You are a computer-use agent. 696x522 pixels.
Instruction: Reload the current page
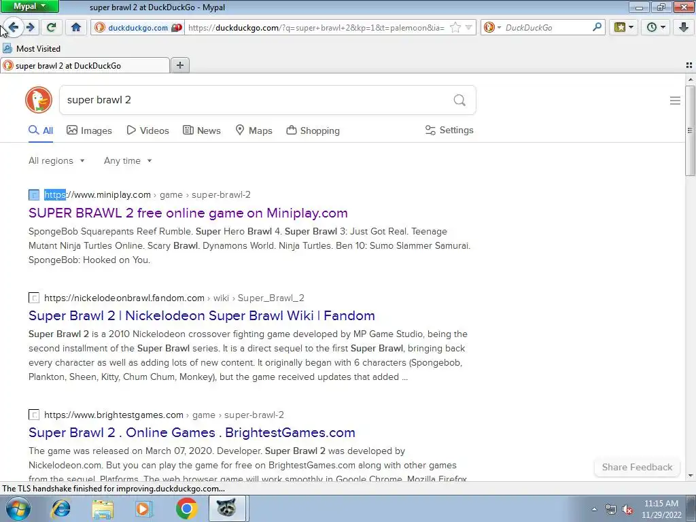[x=51, y=27]
